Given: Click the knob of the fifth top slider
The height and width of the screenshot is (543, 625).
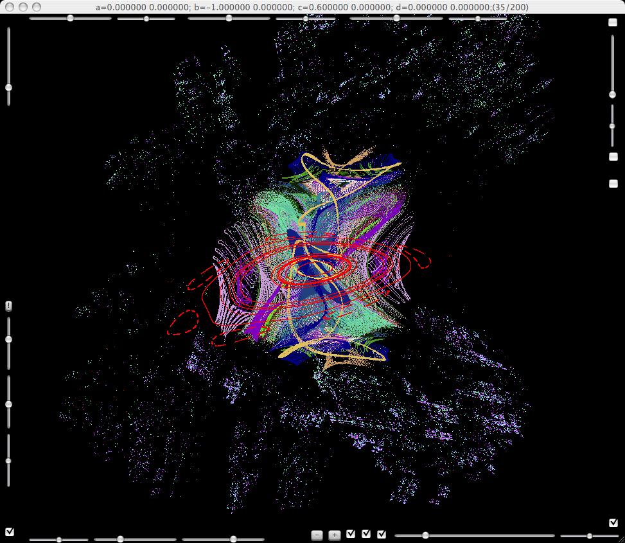Looking at the screenshot, I should click(396, 18).
